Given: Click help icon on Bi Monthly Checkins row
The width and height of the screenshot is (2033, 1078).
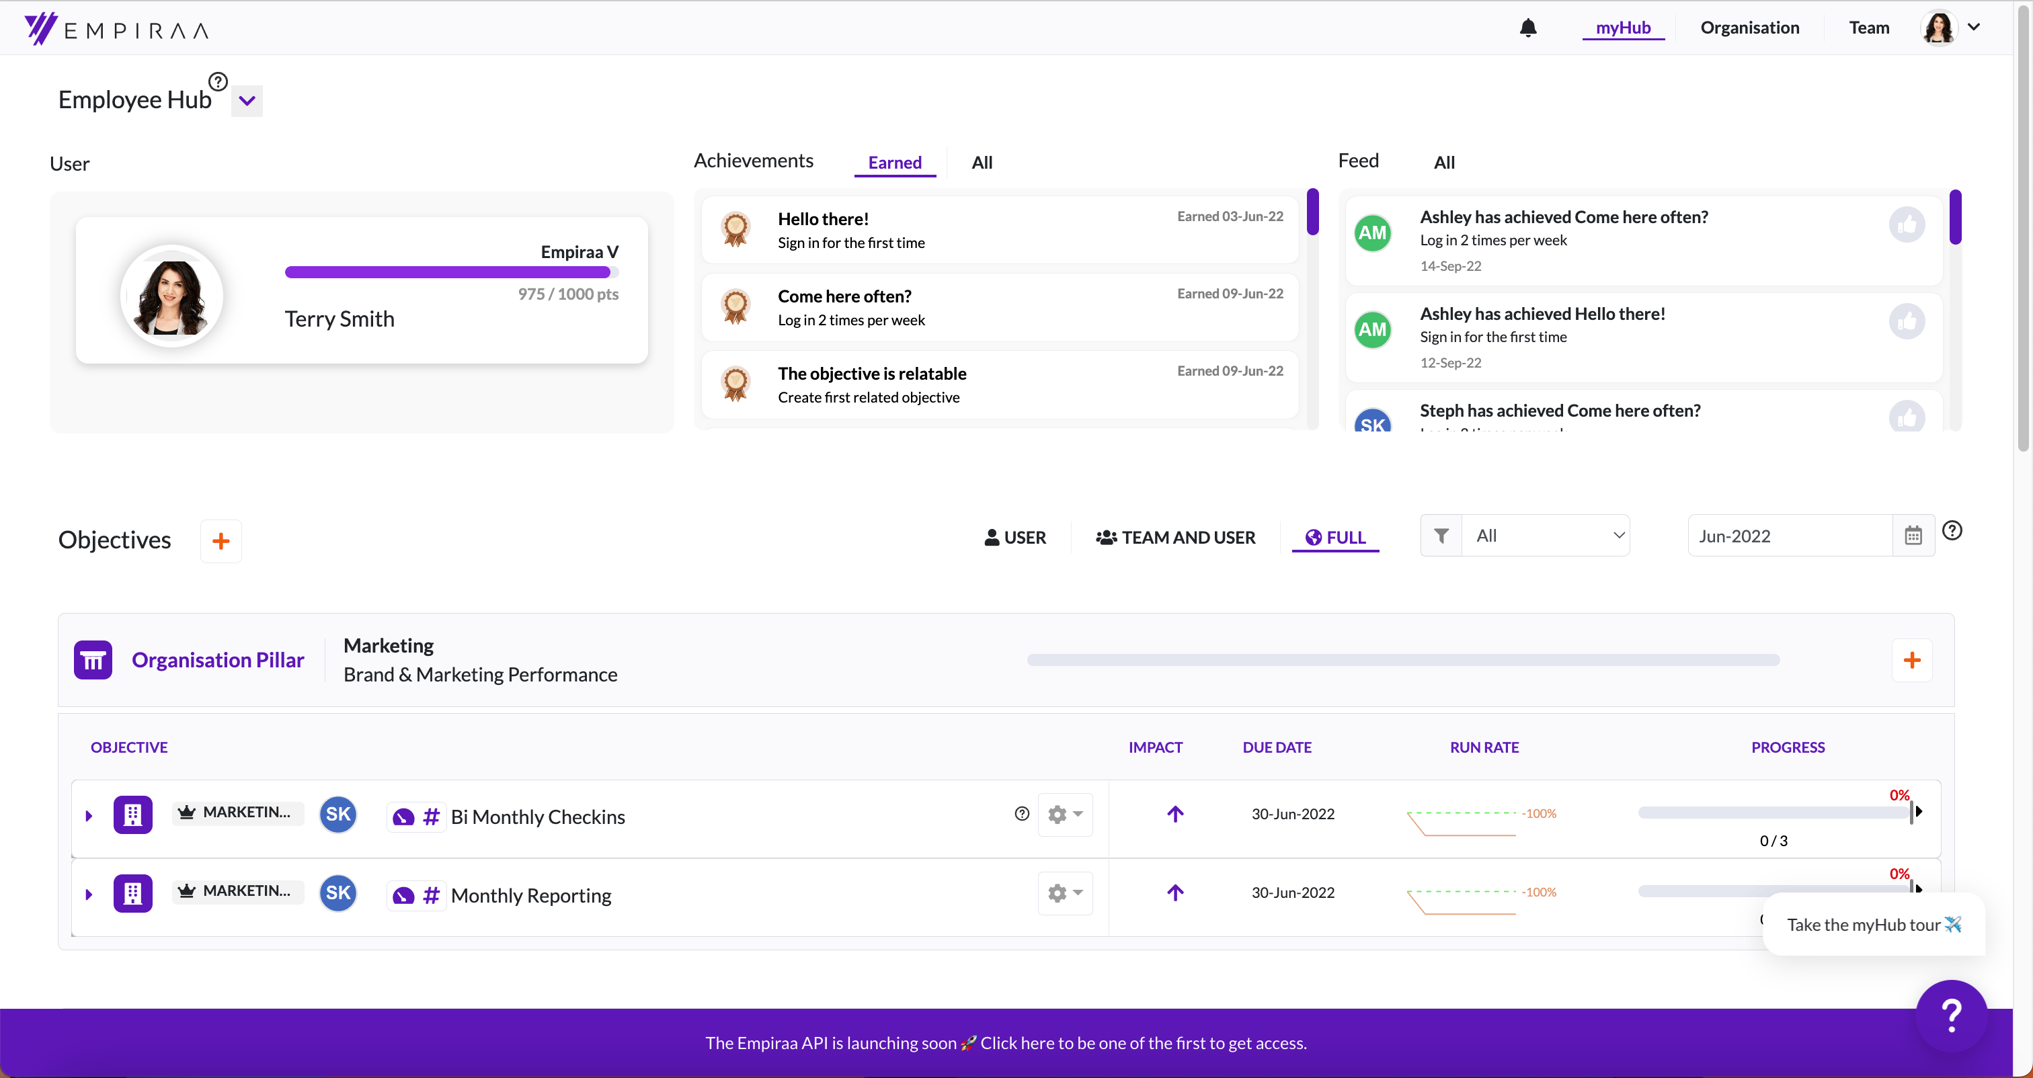Looking at the screenshot, I should (x=1021, y=814).
